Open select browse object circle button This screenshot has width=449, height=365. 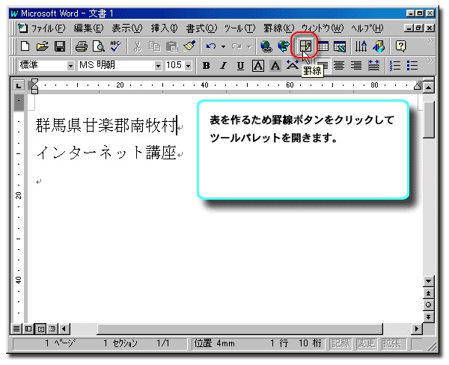428,305
